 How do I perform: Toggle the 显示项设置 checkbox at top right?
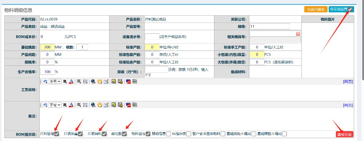[x=350, y=9]
